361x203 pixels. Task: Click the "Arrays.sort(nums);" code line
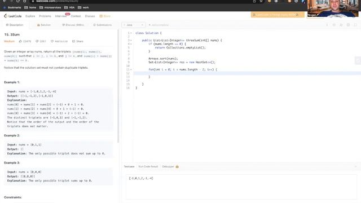click(163, 59)
